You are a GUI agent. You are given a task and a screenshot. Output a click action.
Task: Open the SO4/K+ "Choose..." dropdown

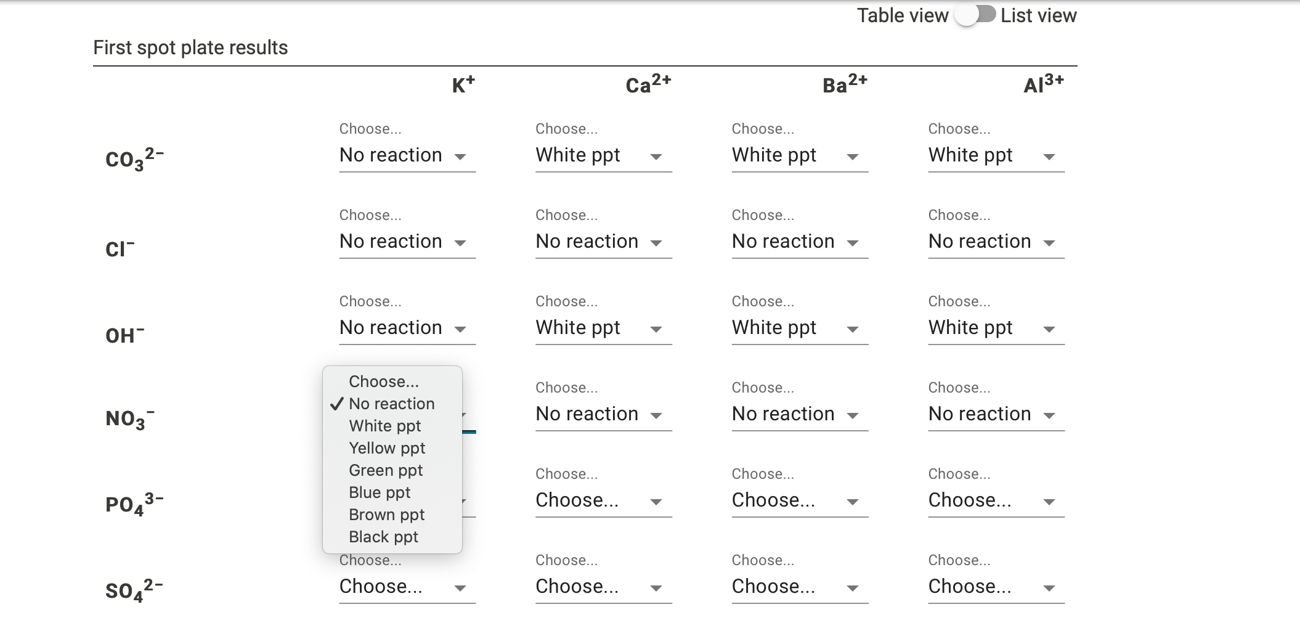click(x=407, y=587)
